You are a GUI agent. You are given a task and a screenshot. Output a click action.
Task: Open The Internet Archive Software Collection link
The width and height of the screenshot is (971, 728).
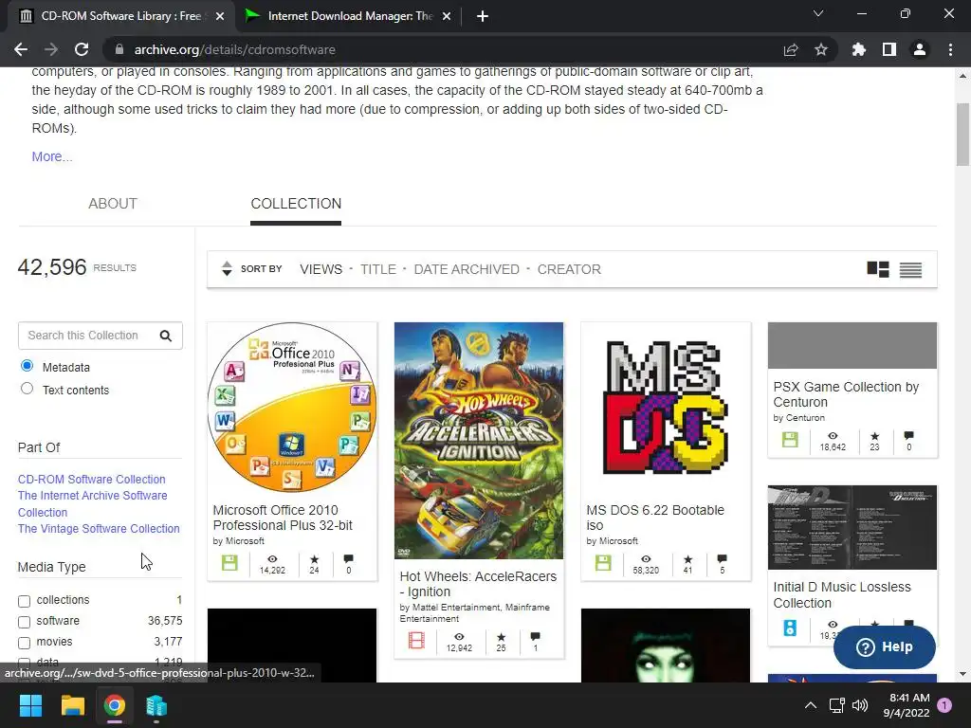click(92, 504)
